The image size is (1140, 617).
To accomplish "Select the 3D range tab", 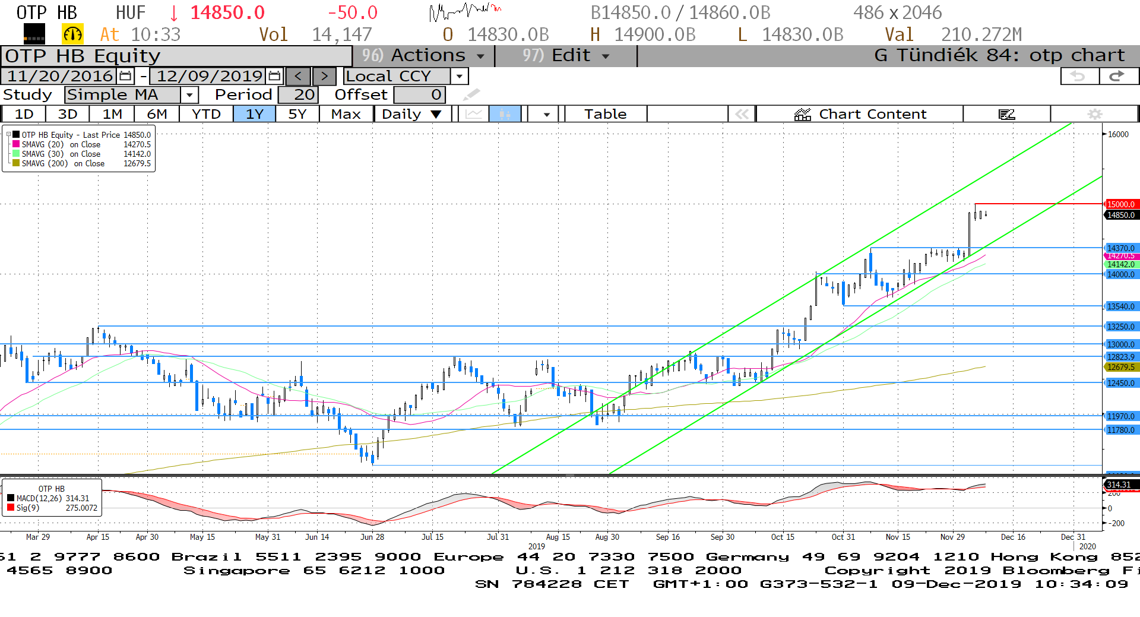I will [67, 114].
